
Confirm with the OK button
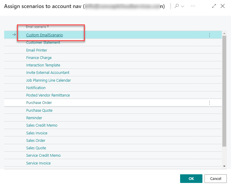click(x=191, y=178)
